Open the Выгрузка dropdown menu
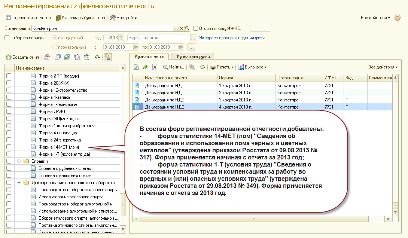This screenshot has width=408, height=238. pyautogui.click(x=252, y=67)
